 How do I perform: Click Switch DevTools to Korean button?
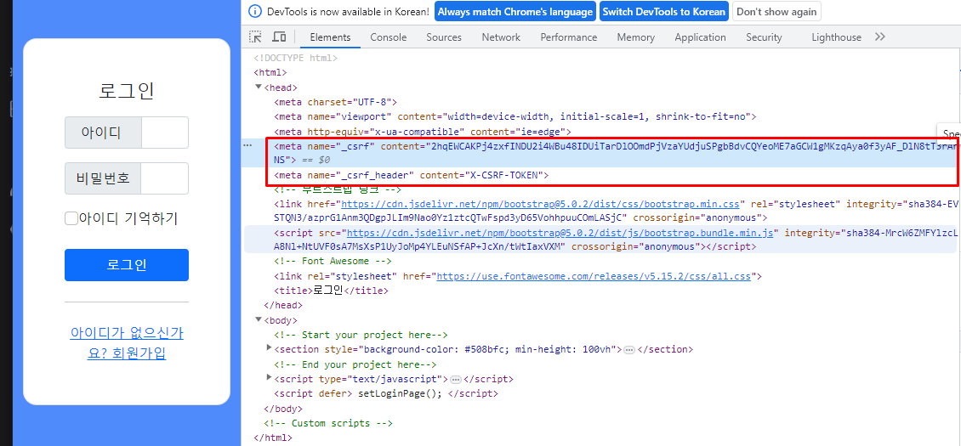point(663,12)
